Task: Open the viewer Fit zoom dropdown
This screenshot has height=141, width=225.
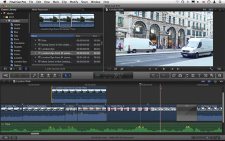Action: click(209, 10)
